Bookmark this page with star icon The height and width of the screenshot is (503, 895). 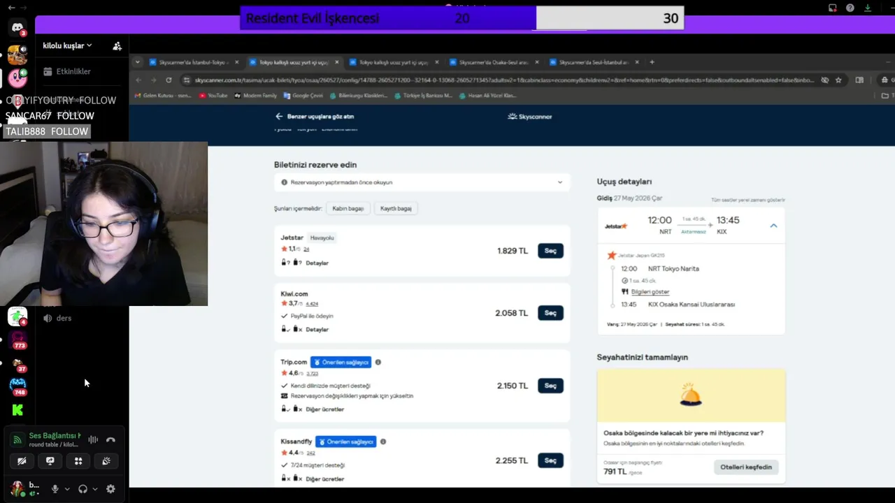(x=838, y=80)
